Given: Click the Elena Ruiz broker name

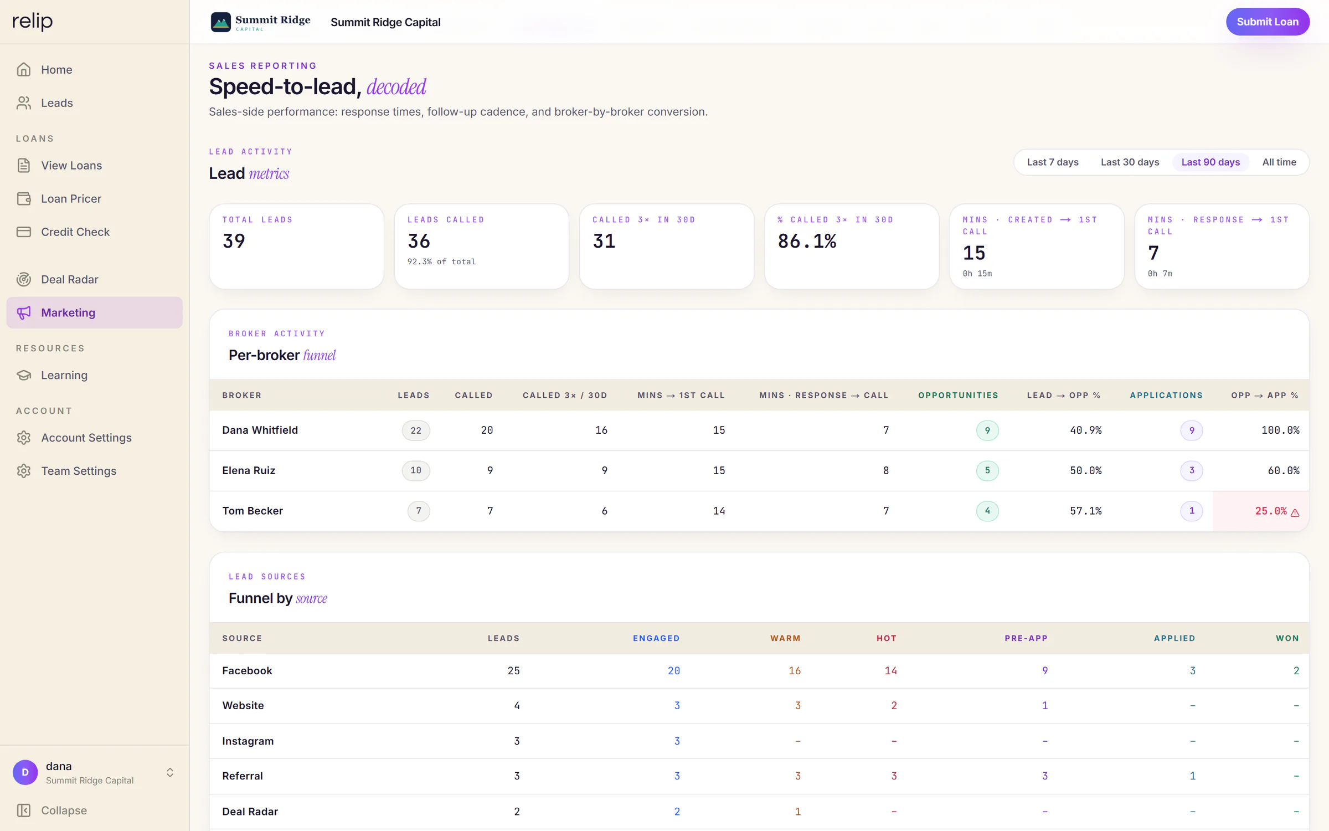Looking at the screenshot, I should [x=249, y=470].
